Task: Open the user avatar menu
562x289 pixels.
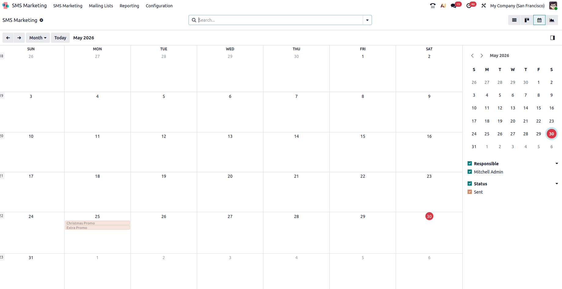Action: click(x=553, y=5)
